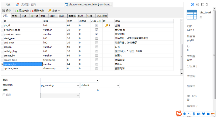Uncheck Not null for province_code
Viewport: 217px width, 122px height.
tap(96, 30)
